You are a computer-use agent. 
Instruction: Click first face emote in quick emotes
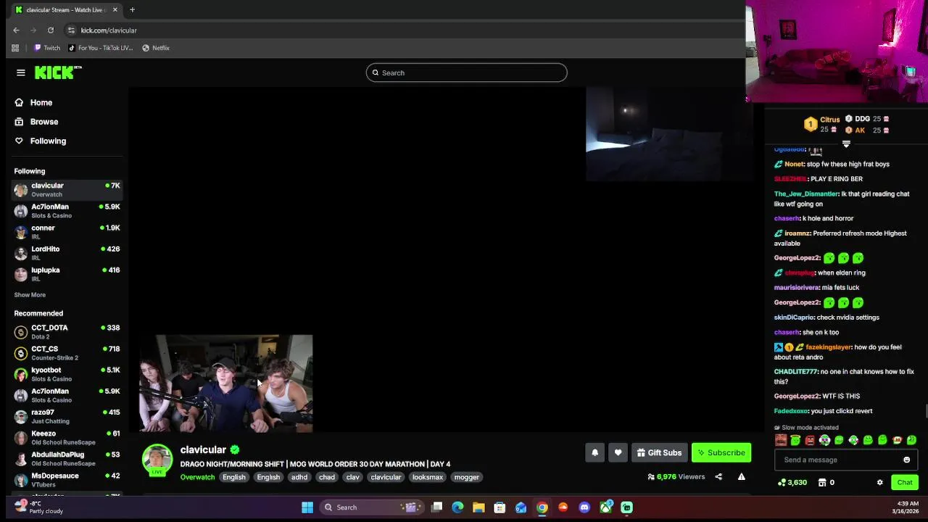click(x=781, y=440)
